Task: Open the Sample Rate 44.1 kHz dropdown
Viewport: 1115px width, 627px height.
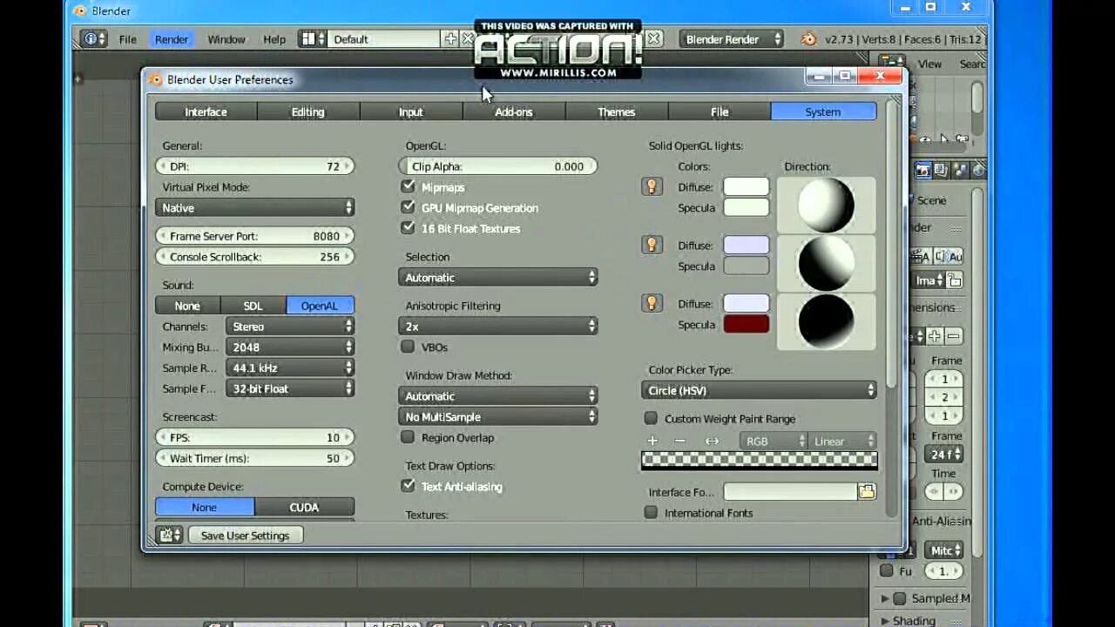Action: tap(290, 367)
